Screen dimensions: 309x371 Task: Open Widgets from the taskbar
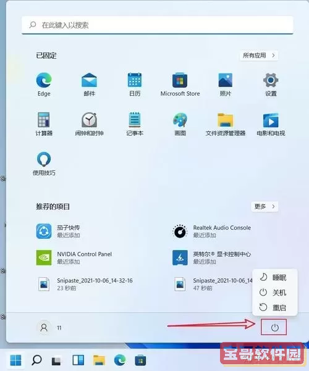pos(78,361)
